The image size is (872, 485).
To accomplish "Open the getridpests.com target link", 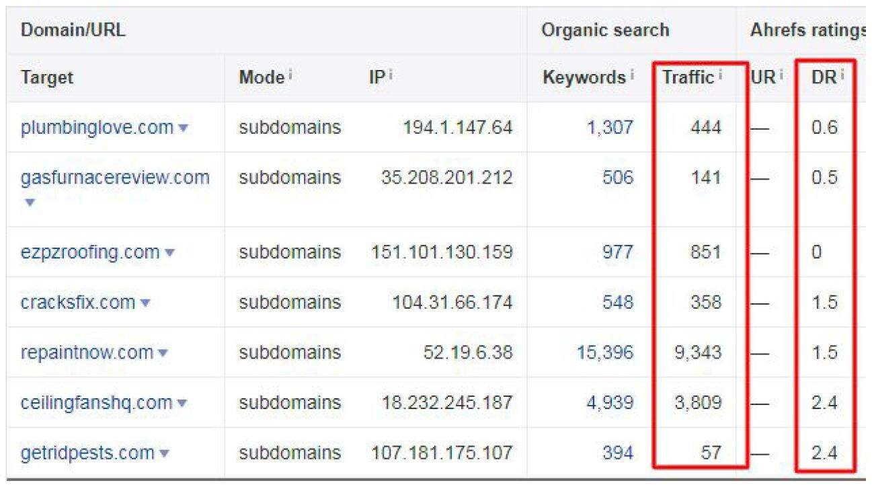I will [x=87, y=453].
